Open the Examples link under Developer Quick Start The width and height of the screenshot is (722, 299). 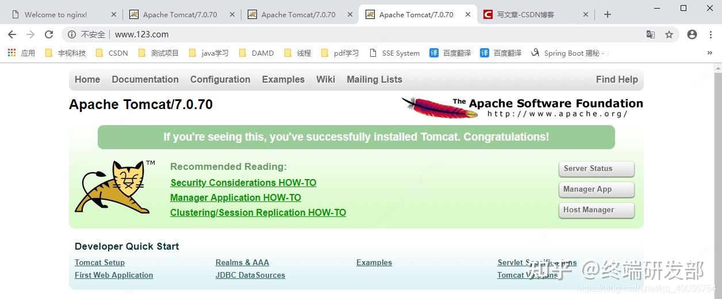tap(374, 263)
